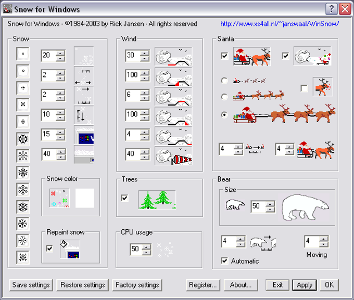This screenshot has width=354, height=300.
Task: Click the Apply button
Action: click(305, 285)
